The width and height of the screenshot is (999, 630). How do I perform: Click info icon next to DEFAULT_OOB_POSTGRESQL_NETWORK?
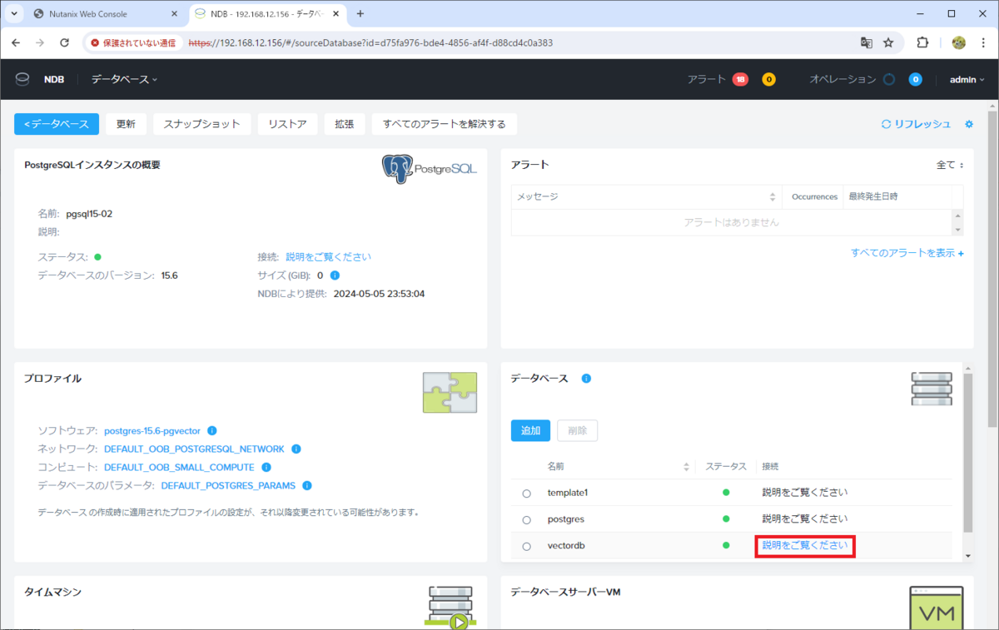coord(296,449)
